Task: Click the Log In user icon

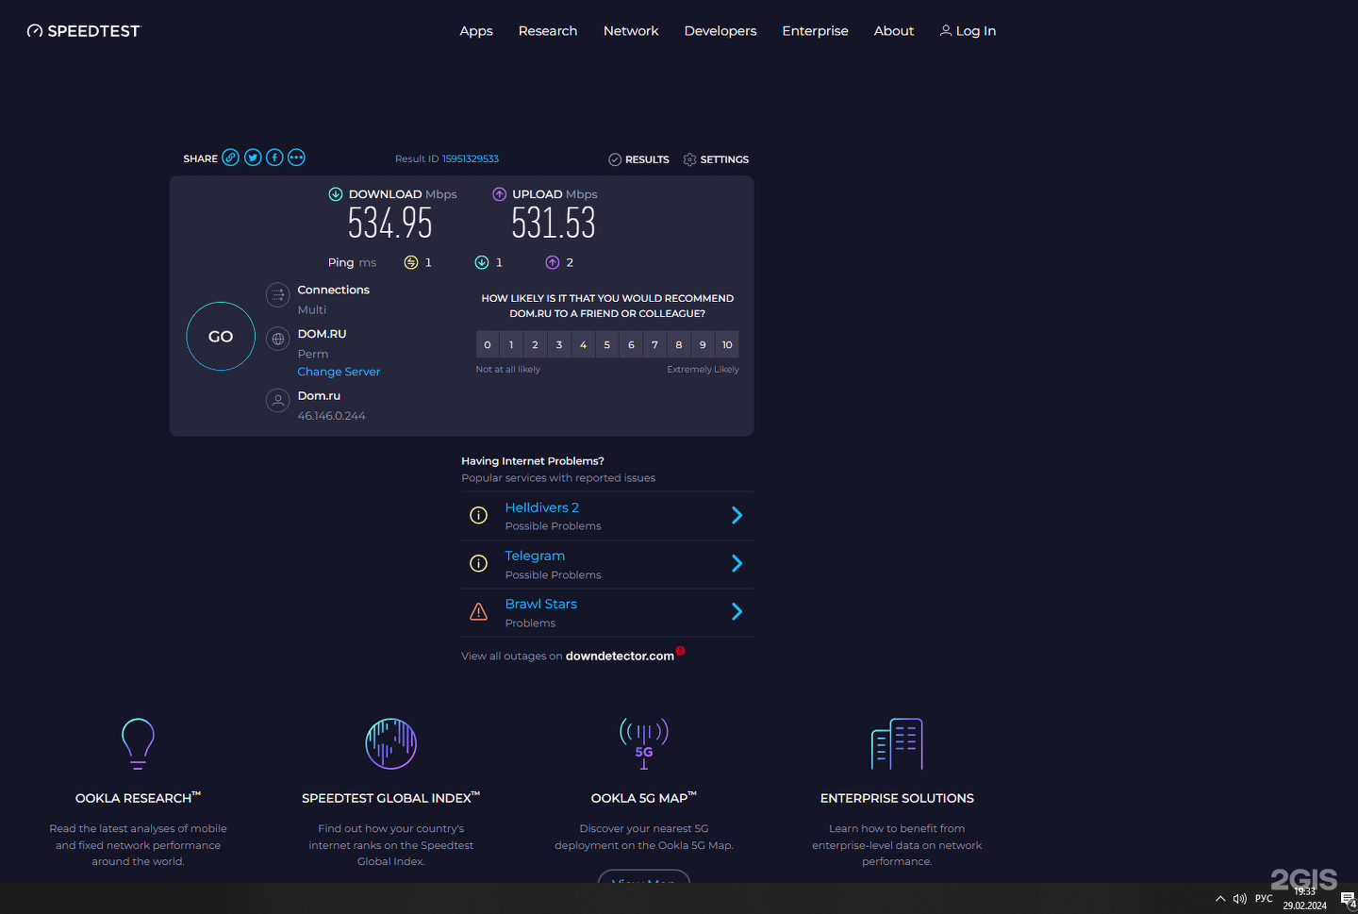Action: click(x=946, y=30)
